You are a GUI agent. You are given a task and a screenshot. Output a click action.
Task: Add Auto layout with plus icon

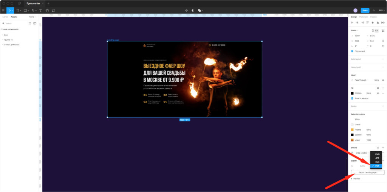pos(383,59)
